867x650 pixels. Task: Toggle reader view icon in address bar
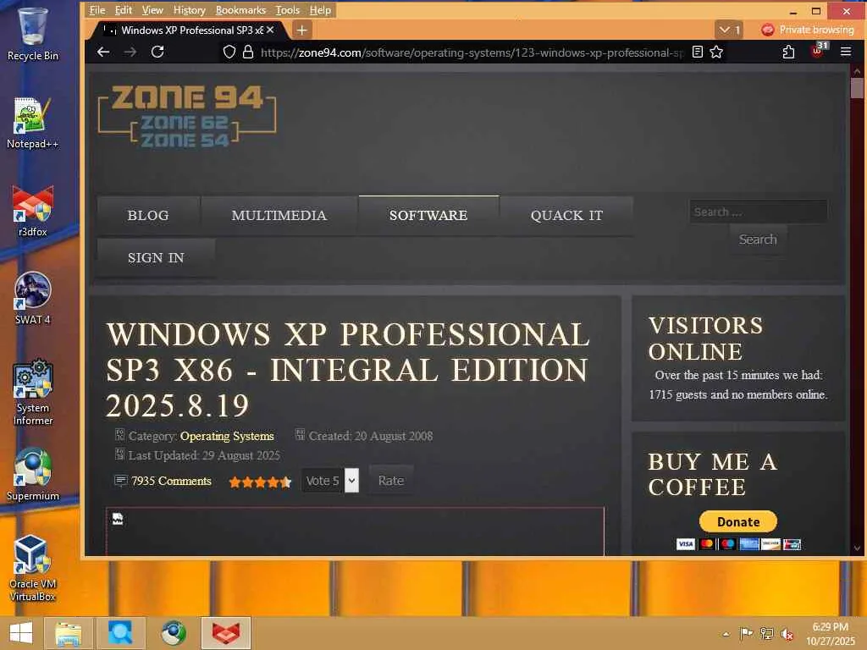698,52
